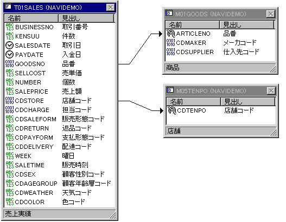This screenshot has height=222, width=286.
Task: Click the T01SALES window title icon
Action: (8, 7)
